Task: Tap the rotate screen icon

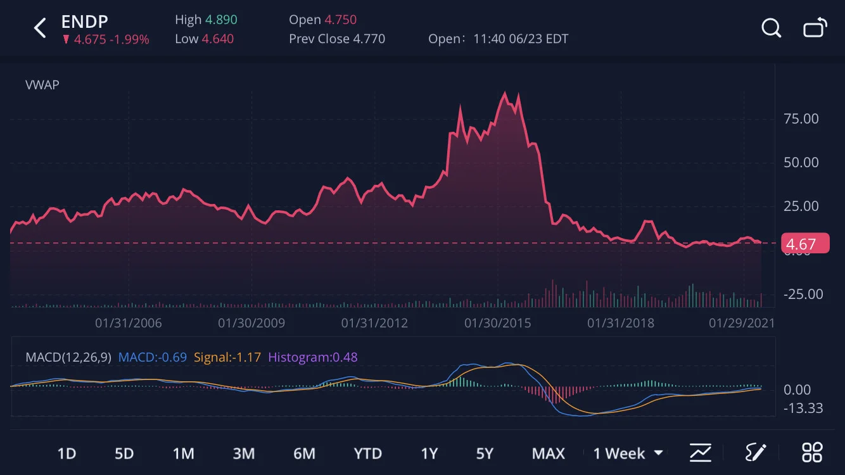Action: point(815,28)
